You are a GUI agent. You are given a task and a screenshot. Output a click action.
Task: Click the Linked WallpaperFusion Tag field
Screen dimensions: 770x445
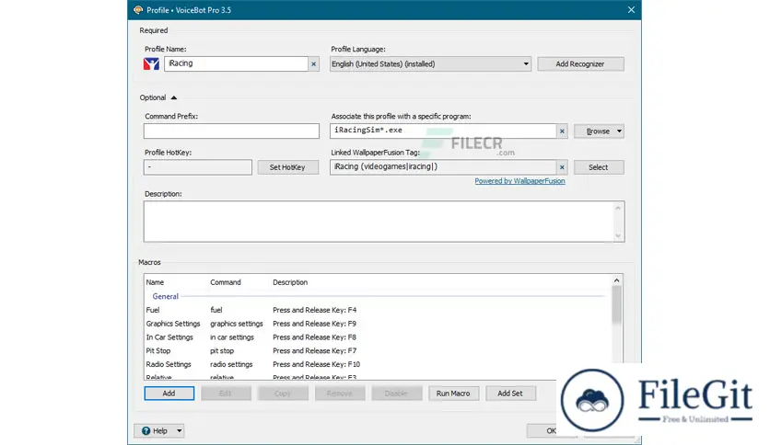[443, 167]
